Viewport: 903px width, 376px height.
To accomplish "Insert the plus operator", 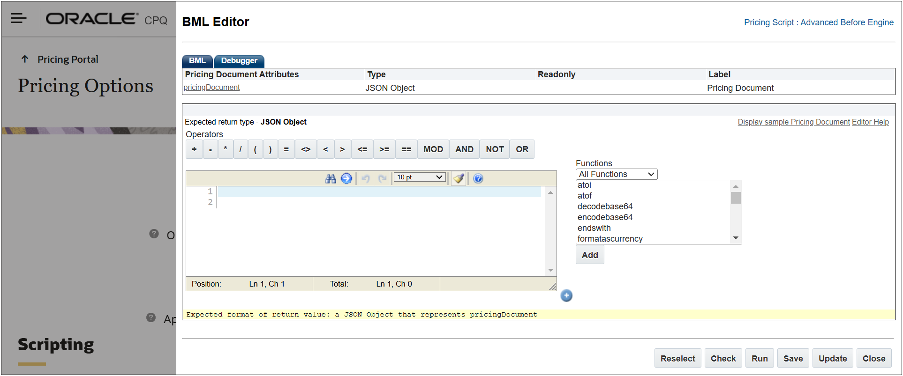I will coord(194,149).
